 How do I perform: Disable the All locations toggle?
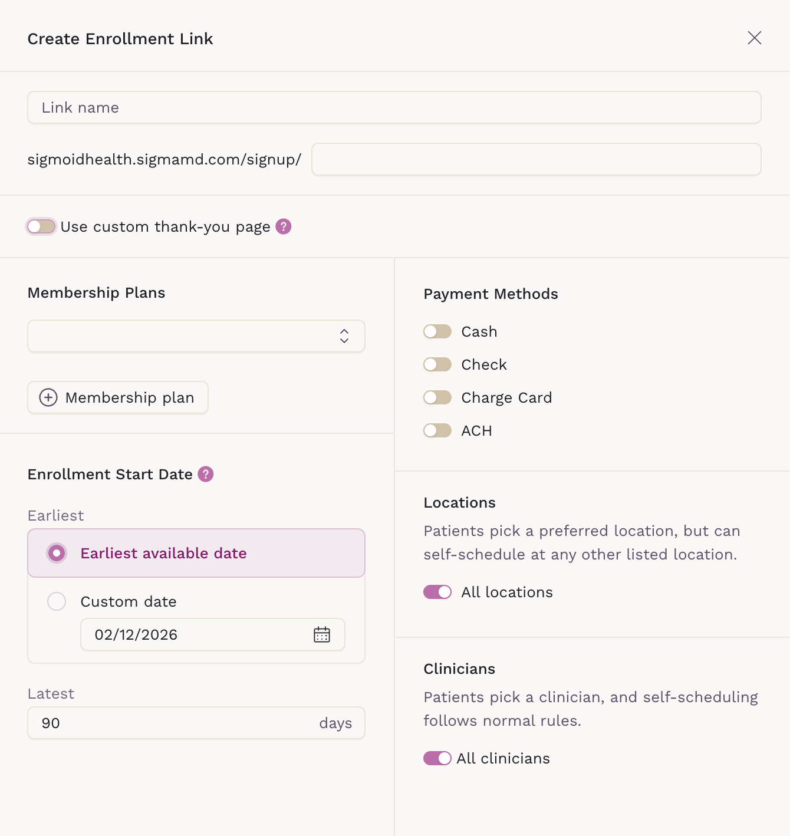click(x=437, y=592)
